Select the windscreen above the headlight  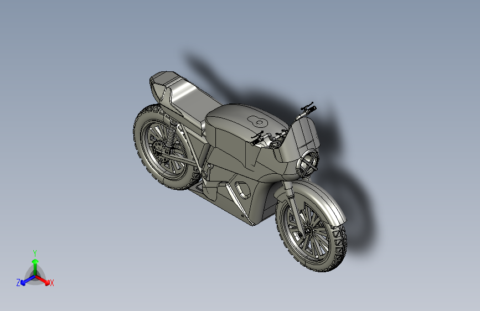(x=303, y=136)
